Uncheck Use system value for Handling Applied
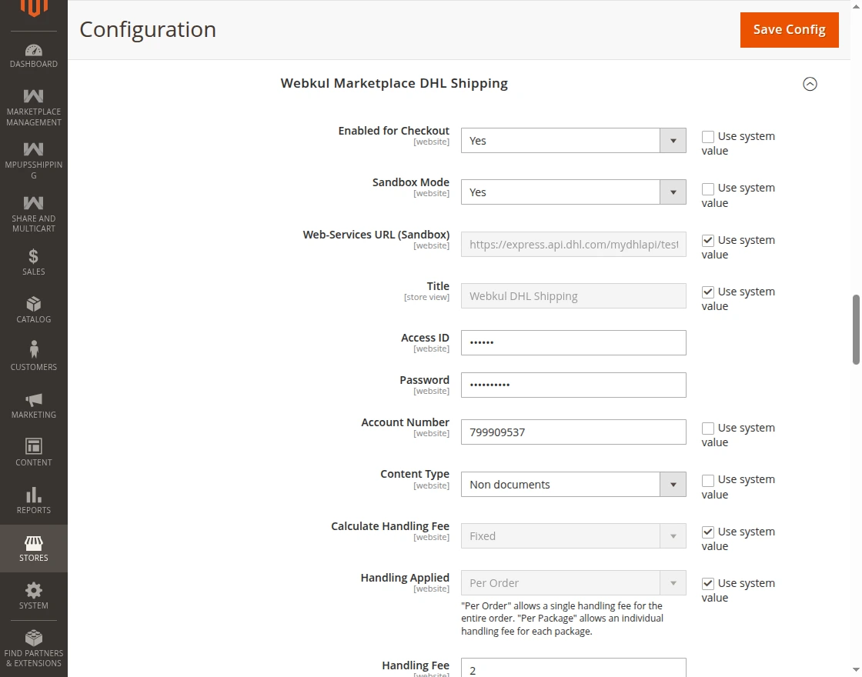Screen dimensions: 862x677 pos(708,584)
